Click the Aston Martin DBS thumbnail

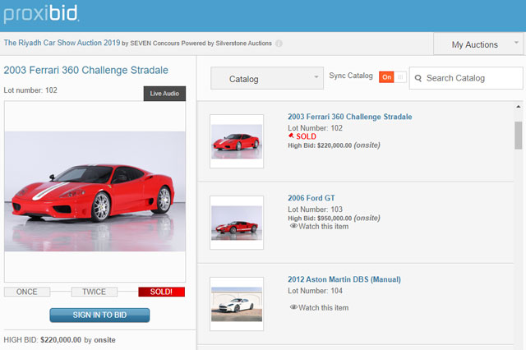pos(237,304)
